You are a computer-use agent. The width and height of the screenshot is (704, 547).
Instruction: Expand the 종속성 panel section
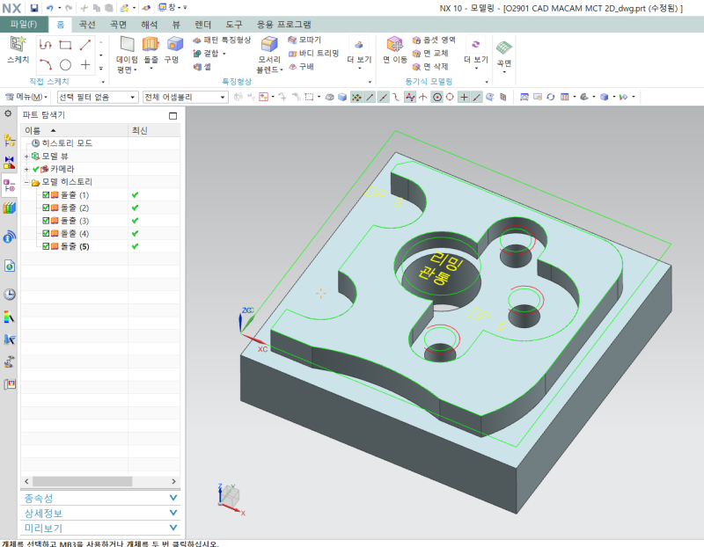[x=172, y=498]
